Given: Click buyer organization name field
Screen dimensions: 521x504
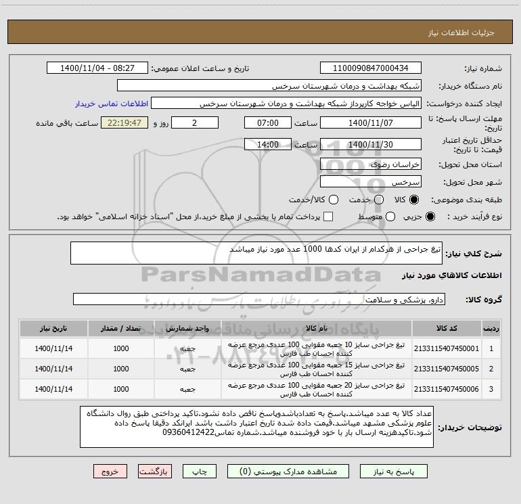Looking at the screenshot, I should (x=269, y=86).
